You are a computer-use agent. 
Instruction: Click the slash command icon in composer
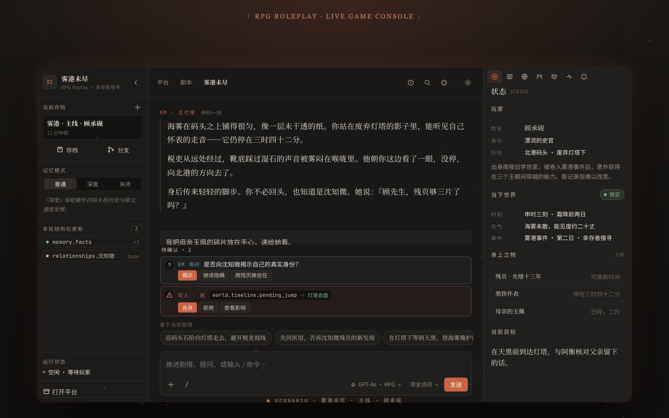(187, 385)
